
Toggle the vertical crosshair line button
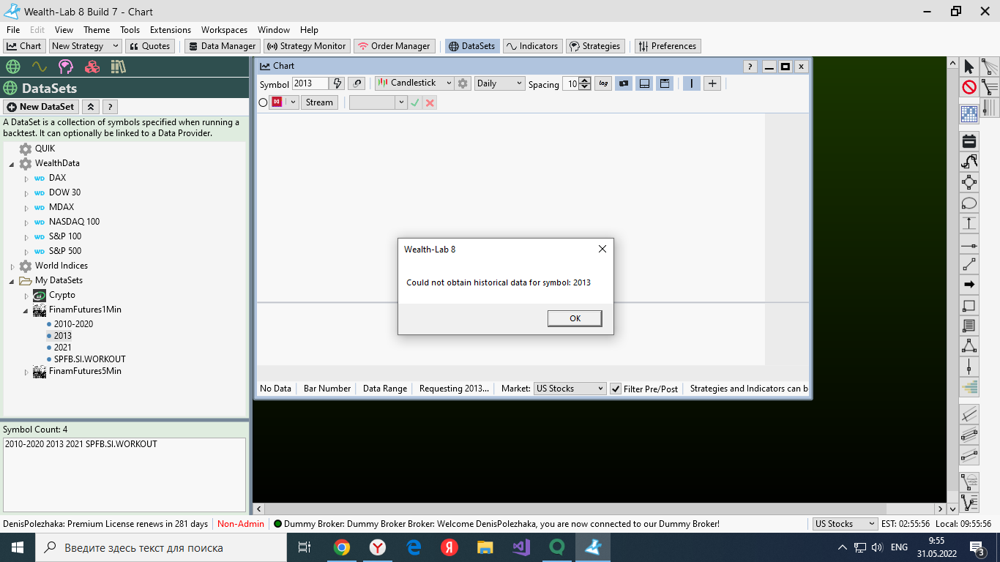692,83
